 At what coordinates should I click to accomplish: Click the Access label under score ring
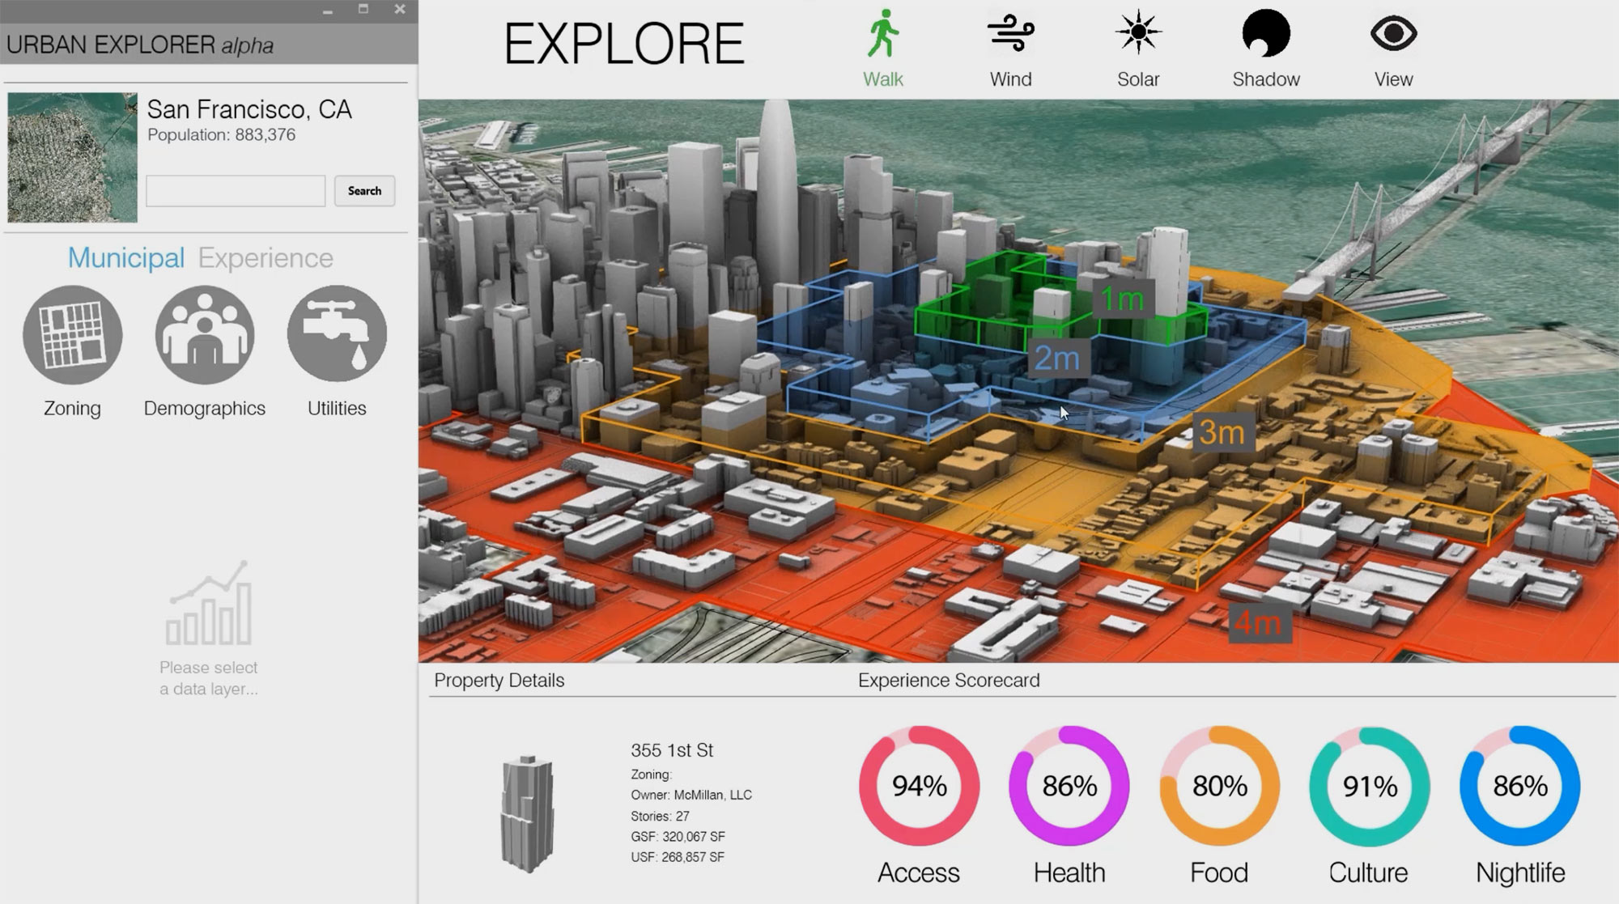[x=919, y=872]
